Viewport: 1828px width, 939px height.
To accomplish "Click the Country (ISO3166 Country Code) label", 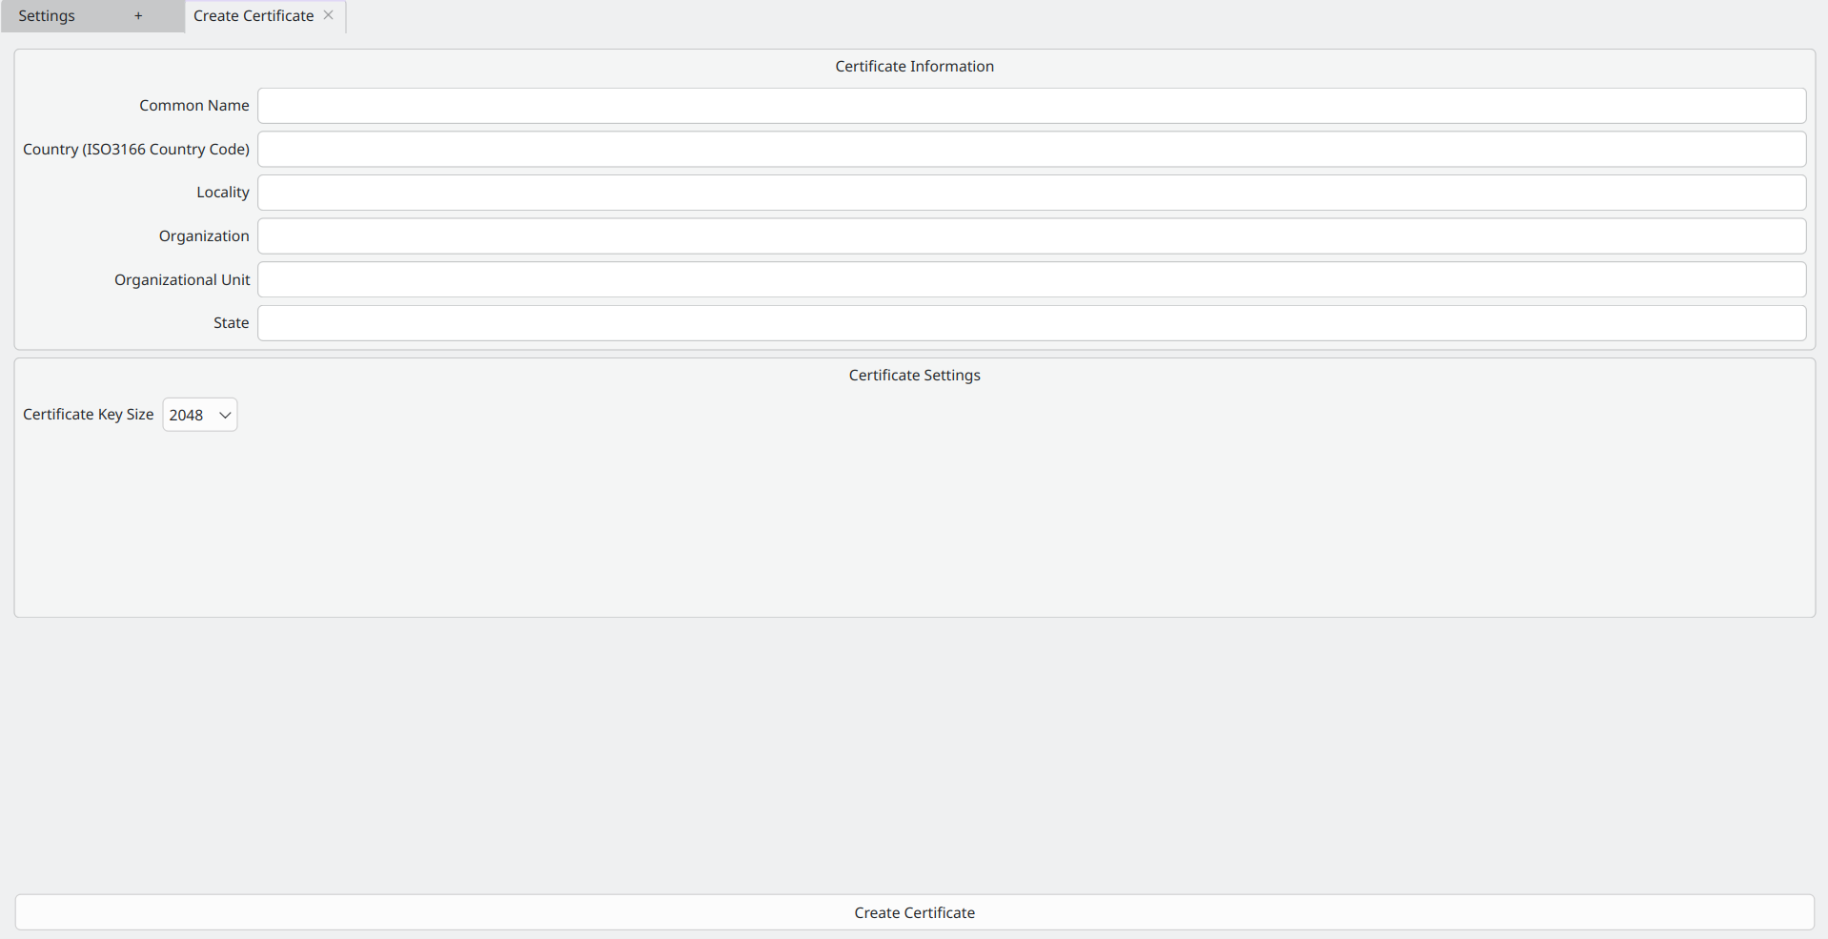I will coord(136,150).
